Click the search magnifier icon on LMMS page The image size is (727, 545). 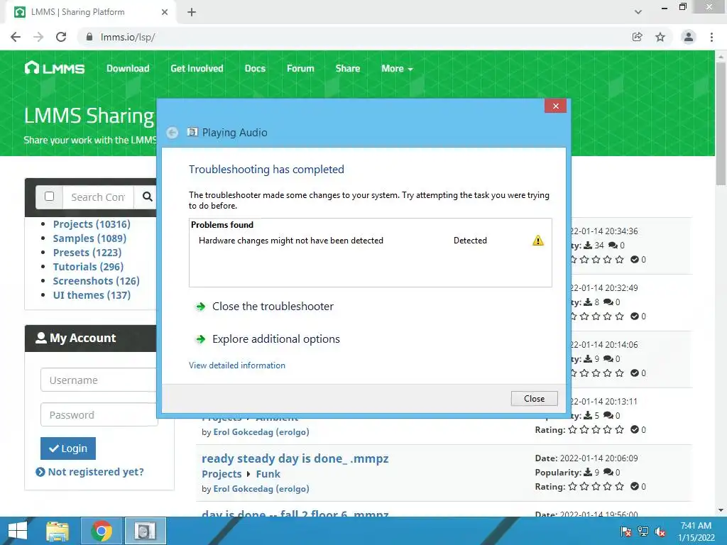pos(147,197)
